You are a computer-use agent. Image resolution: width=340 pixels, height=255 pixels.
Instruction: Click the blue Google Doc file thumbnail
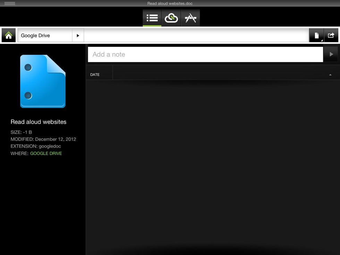43,82
